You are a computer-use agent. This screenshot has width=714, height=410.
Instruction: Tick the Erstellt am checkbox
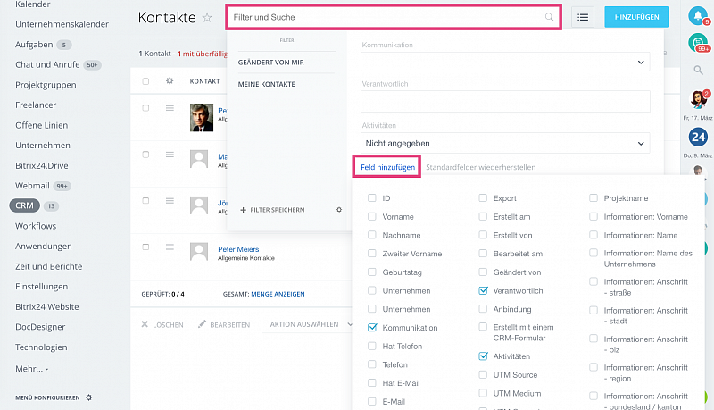tap(483, 217)
